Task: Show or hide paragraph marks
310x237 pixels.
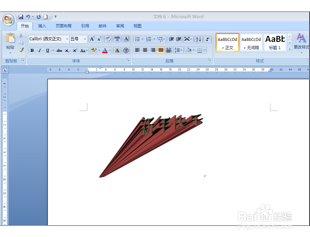Action: [207, 39]
